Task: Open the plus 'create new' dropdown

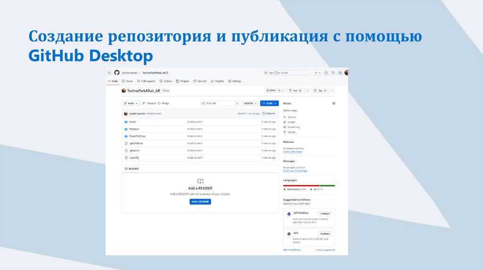Action: [x=317, y=73]
